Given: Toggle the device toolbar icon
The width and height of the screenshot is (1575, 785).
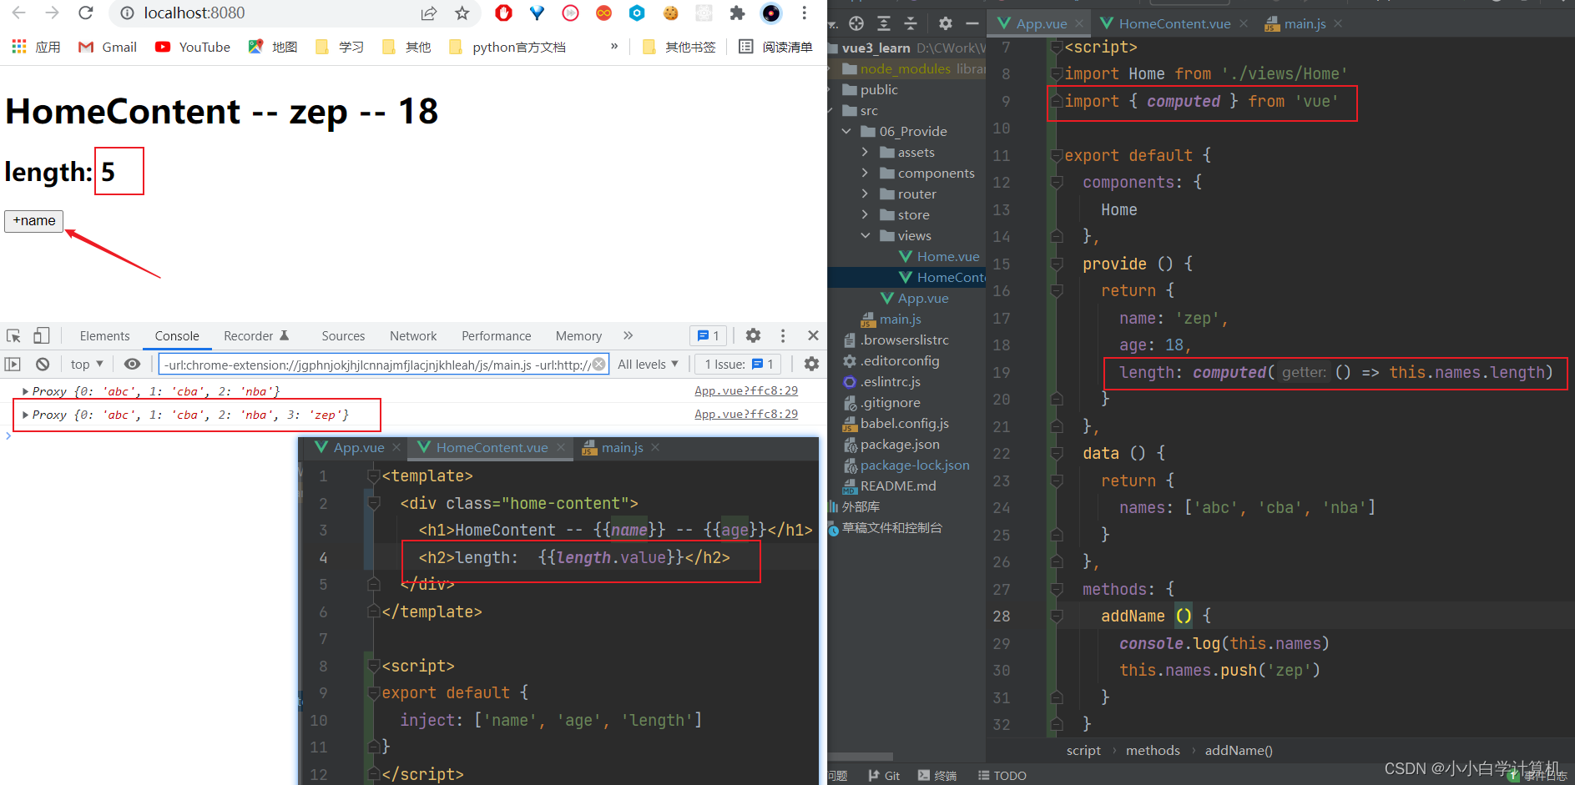Looking at the screenshot, I should pos(42,335).
